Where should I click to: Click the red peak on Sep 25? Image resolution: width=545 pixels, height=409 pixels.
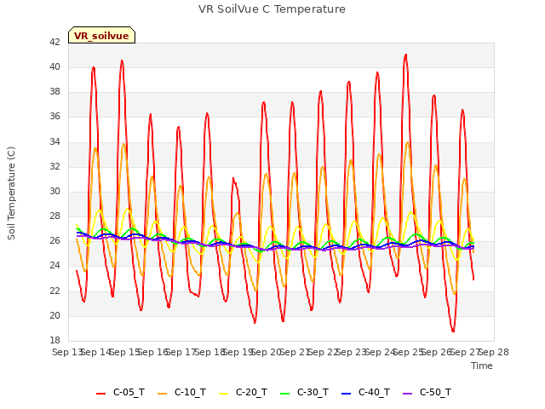pos(405,55)
